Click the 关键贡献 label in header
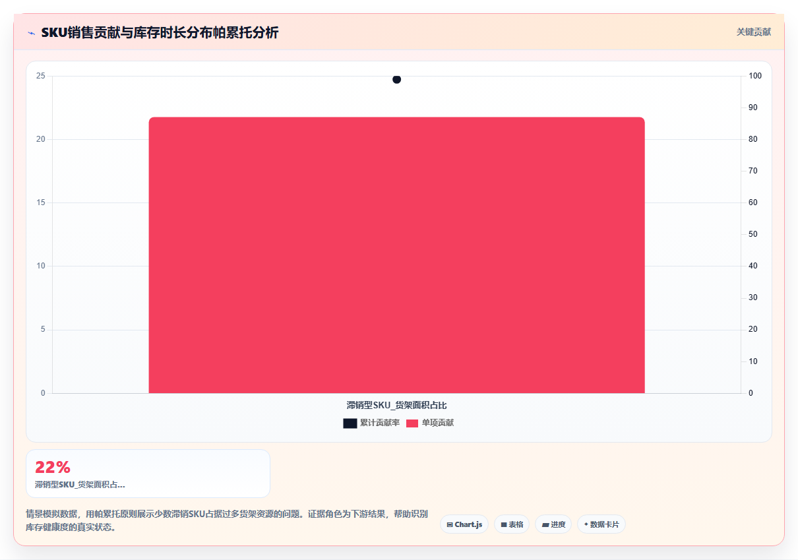 753,32
